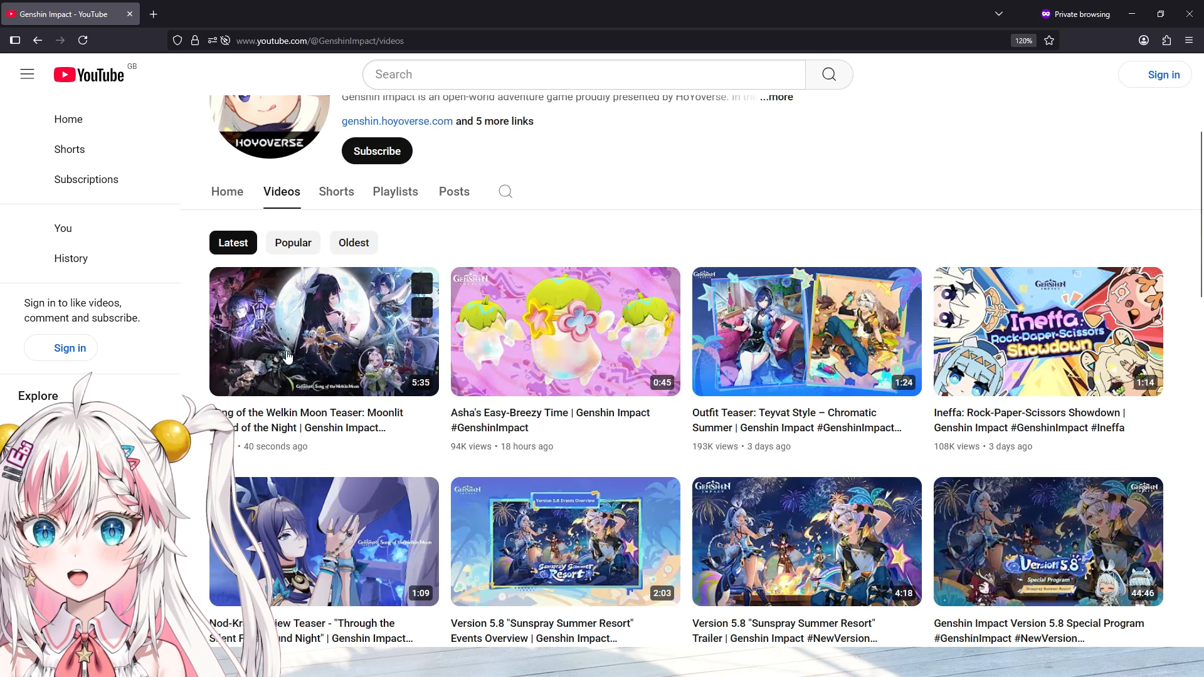This screenshot has height=677, width=1204.
Task: Select the Popular sort chip
Action: (293, 243)
